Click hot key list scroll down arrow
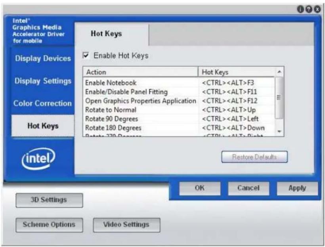 (279, 131)
